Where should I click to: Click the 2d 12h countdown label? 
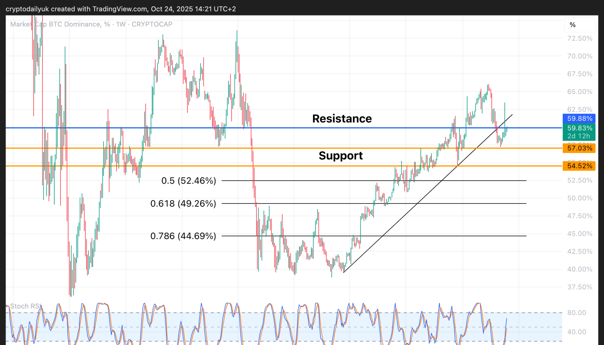[x=578, y=136]
